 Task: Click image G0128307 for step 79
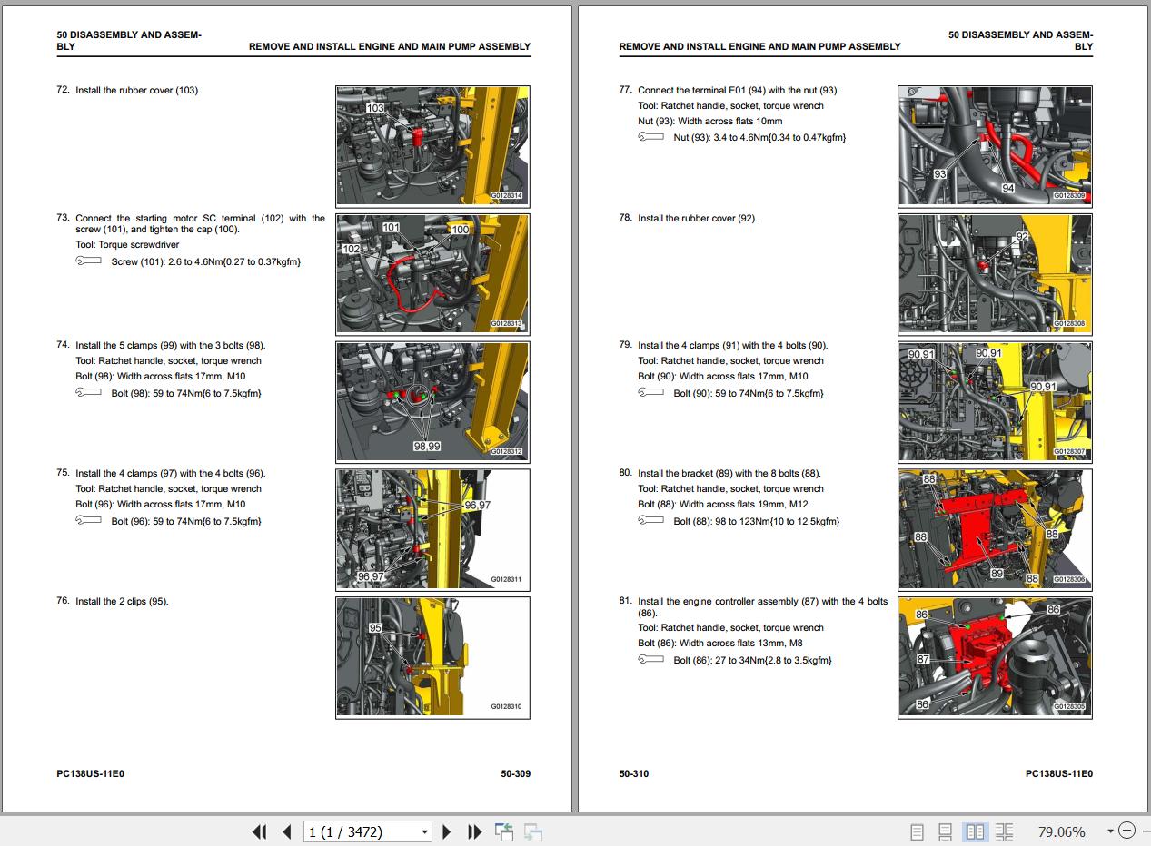tap(995, 403)
